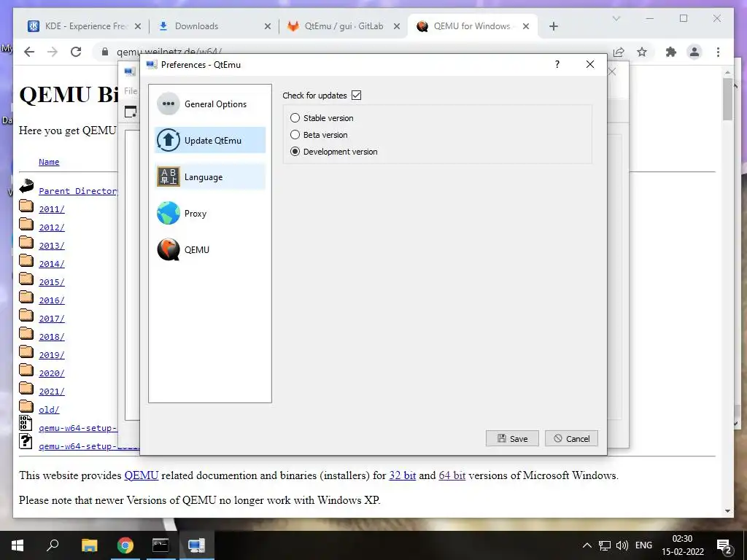747x560 pixels.
Task: Close the Preferences - QtEmu dialog
Action: [x=589, y=64]
